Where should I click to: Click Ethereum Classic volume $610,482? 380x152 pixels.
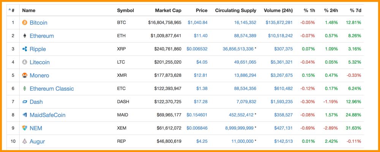pos(283,89)
